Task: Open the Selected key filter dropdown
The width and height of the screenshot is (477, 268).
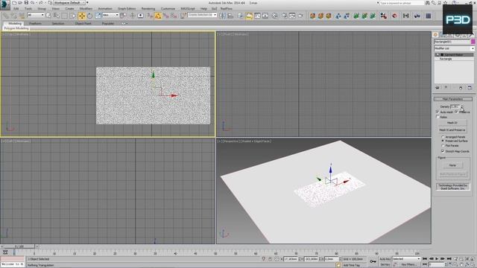Action: coord(406,259)
